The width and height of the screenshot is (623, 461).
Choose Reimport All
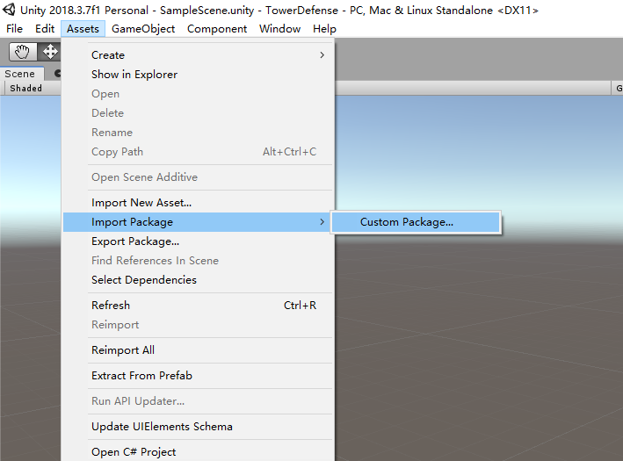198,350
